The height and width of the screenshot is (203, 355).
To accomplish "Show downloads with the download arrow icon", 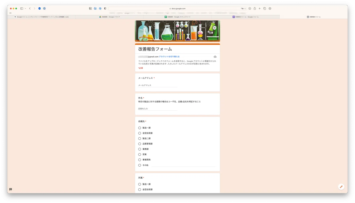I will pyautogui.click(x=250, y=9).
